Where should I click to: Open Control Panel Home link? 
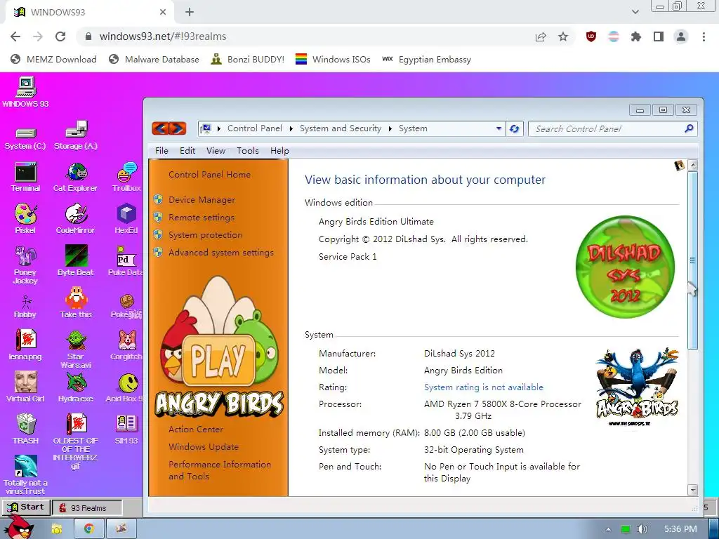(x=209, y=175)
